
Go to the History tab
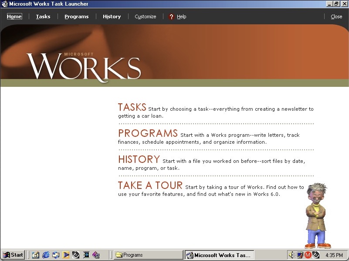click(112, 17)
